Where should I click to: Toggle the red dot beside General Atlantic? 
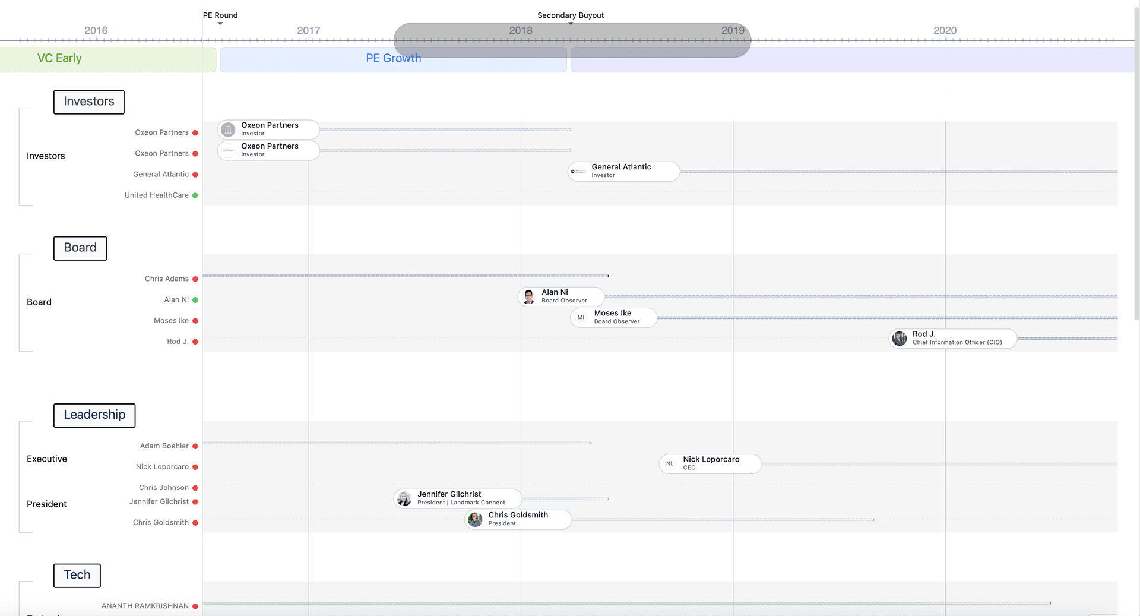(195, 175)
